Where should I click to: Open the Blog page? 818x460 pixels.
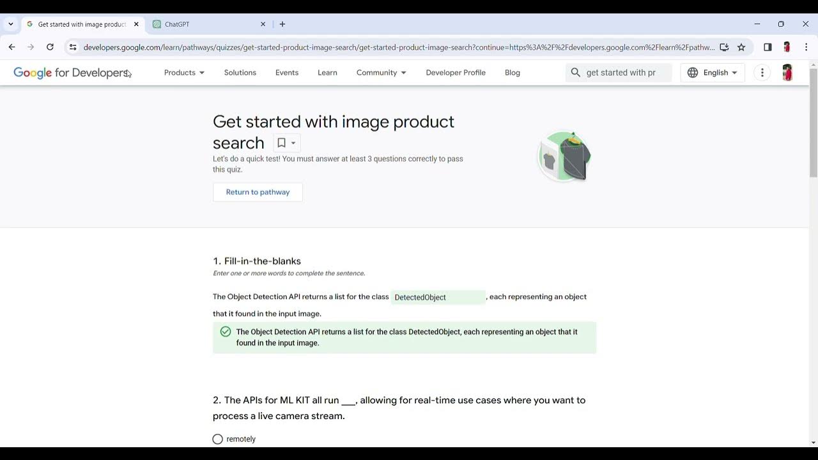click(513, 73)
